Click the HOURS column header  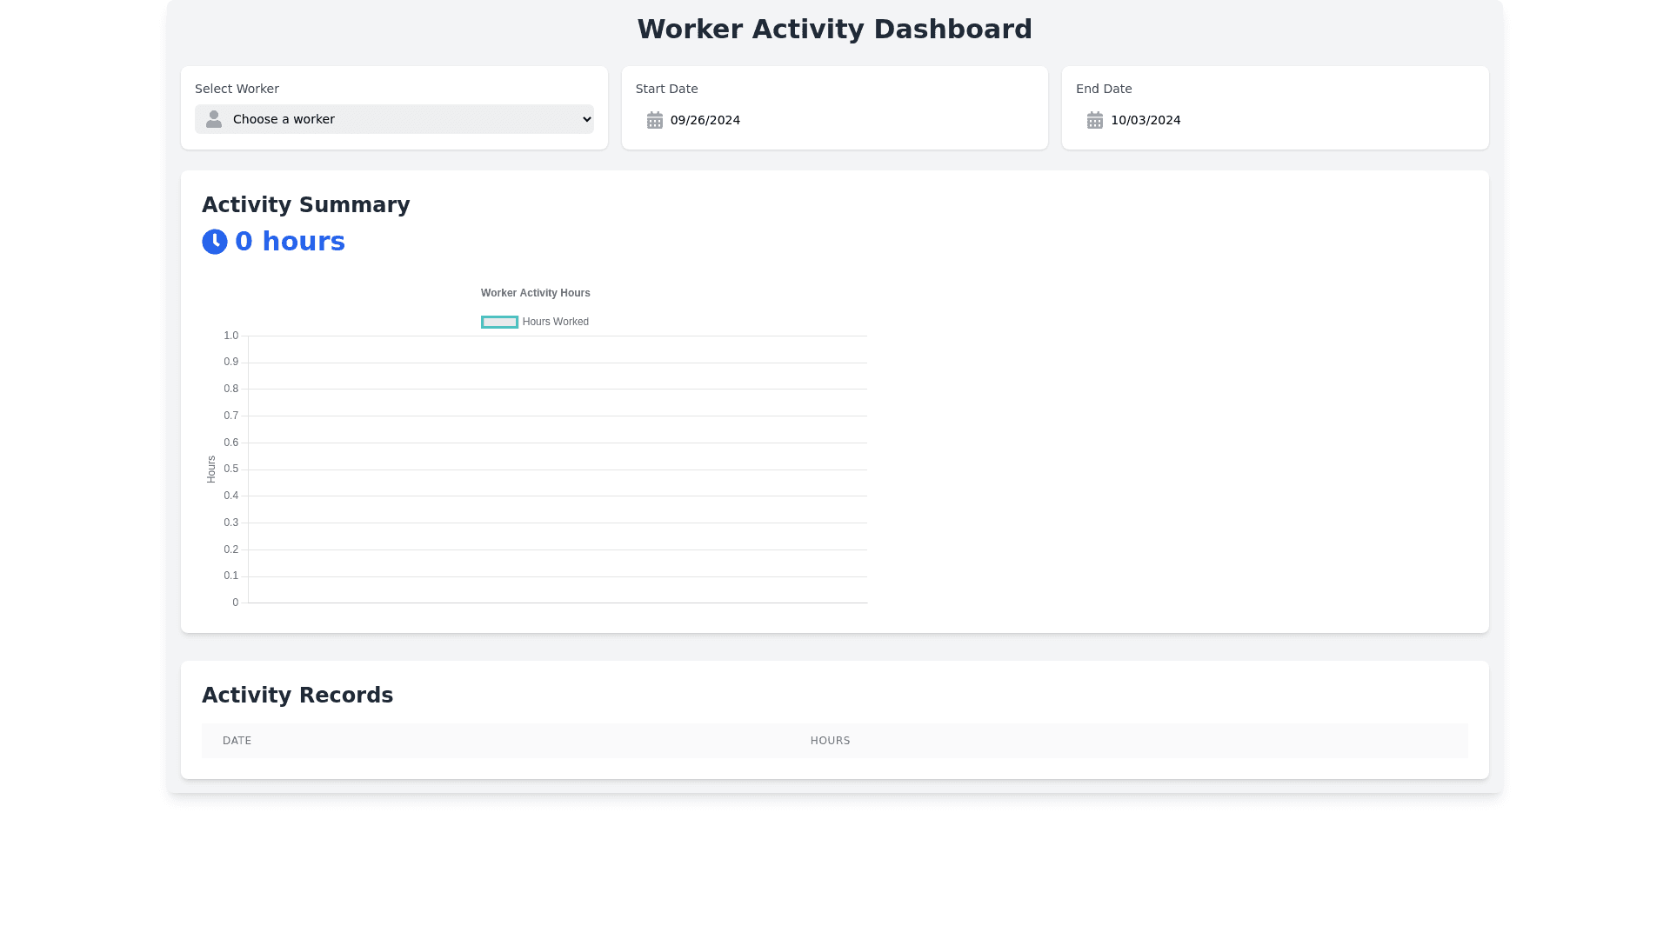point(830,741)
